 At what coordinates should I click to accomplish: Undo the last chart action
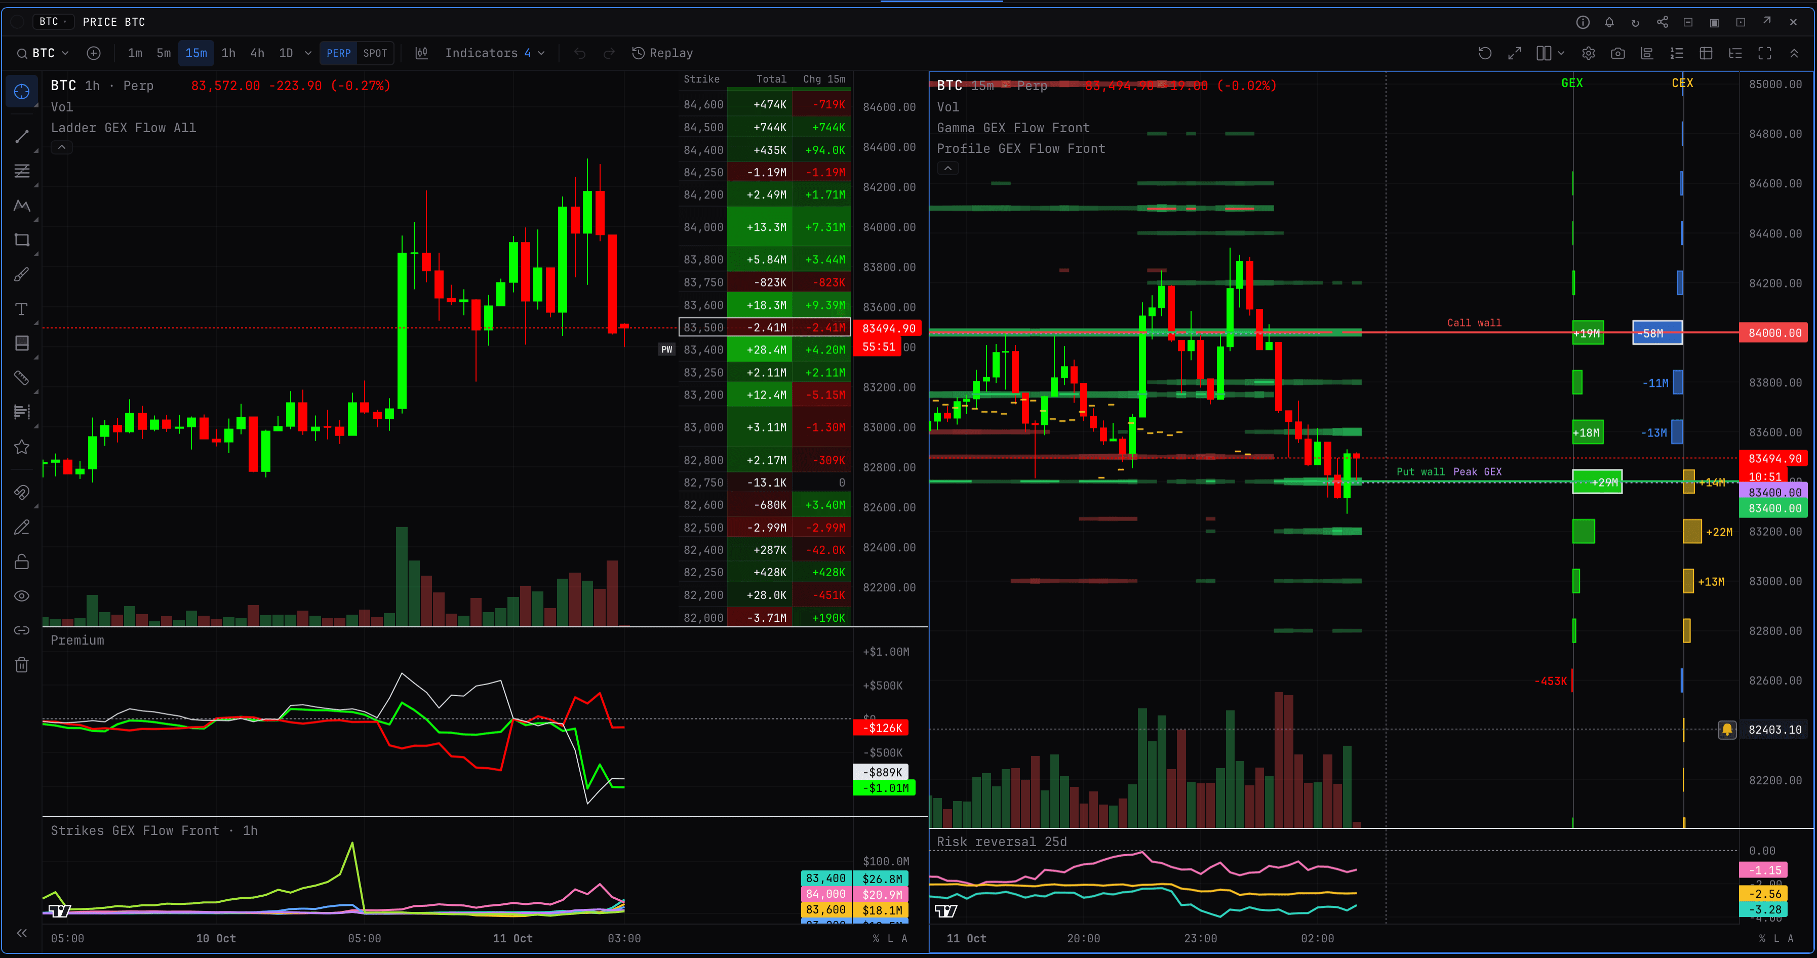[x=580, y=53]
